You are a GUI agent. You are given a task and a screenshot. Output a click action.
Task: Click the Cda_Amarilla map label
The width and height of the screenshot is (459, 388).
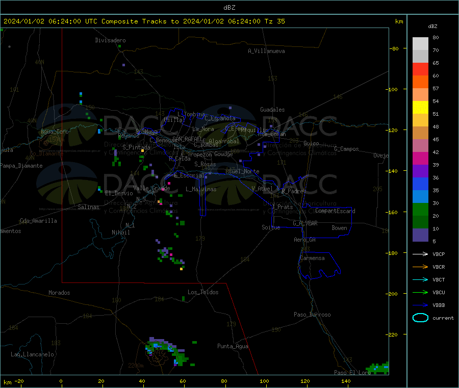(38, 221)
